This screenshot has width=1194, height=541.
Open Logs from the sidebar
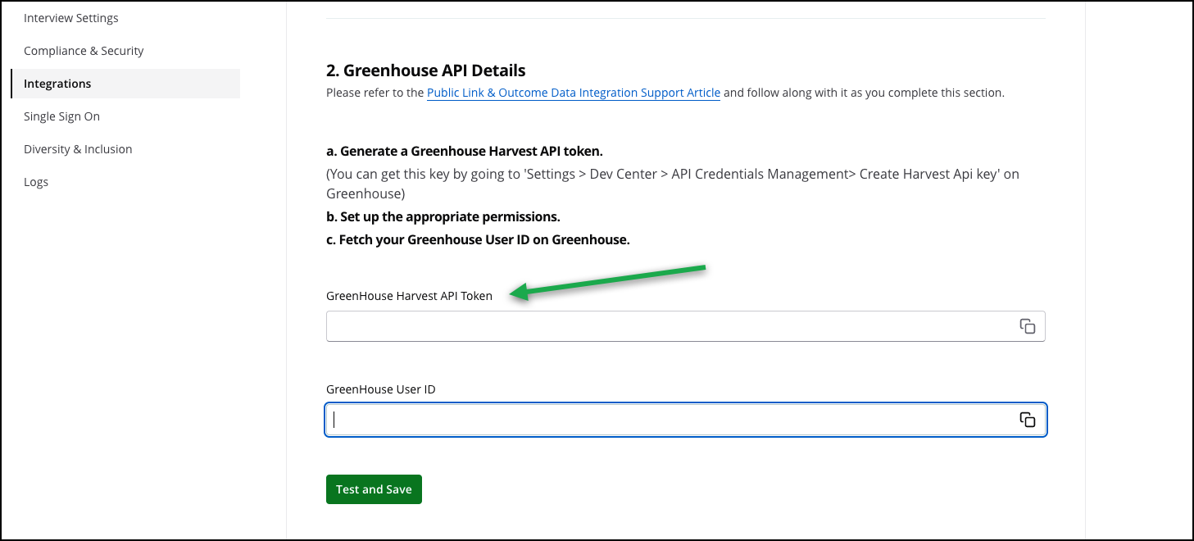tap(36, 182)
